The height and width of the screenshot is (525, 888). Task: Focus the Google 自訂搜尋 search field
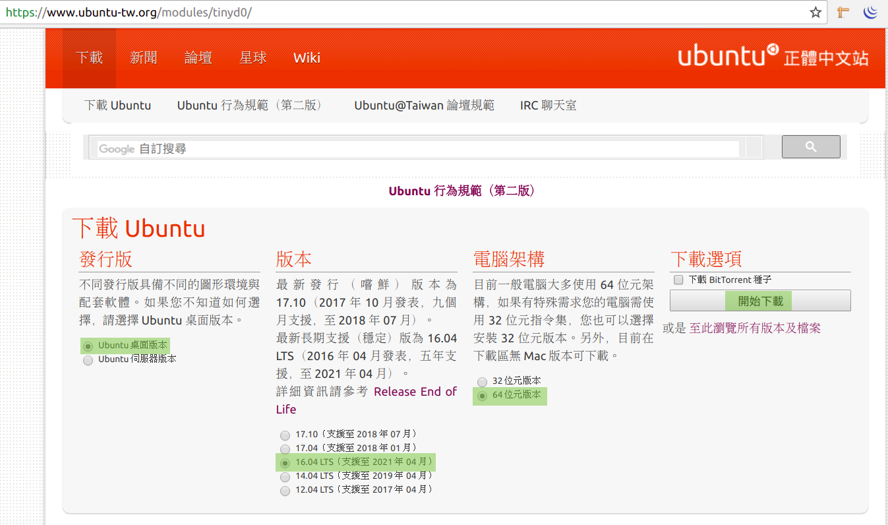(418, 149)
